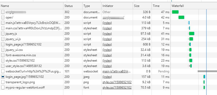The width and height of the screenshot is (217, 95).
Task: Open the (index) initiator link for jquery_ui.js
Action: [107, 39]
